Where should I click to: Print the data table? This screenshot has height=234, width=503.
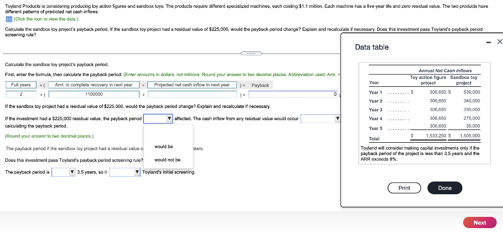404,188
